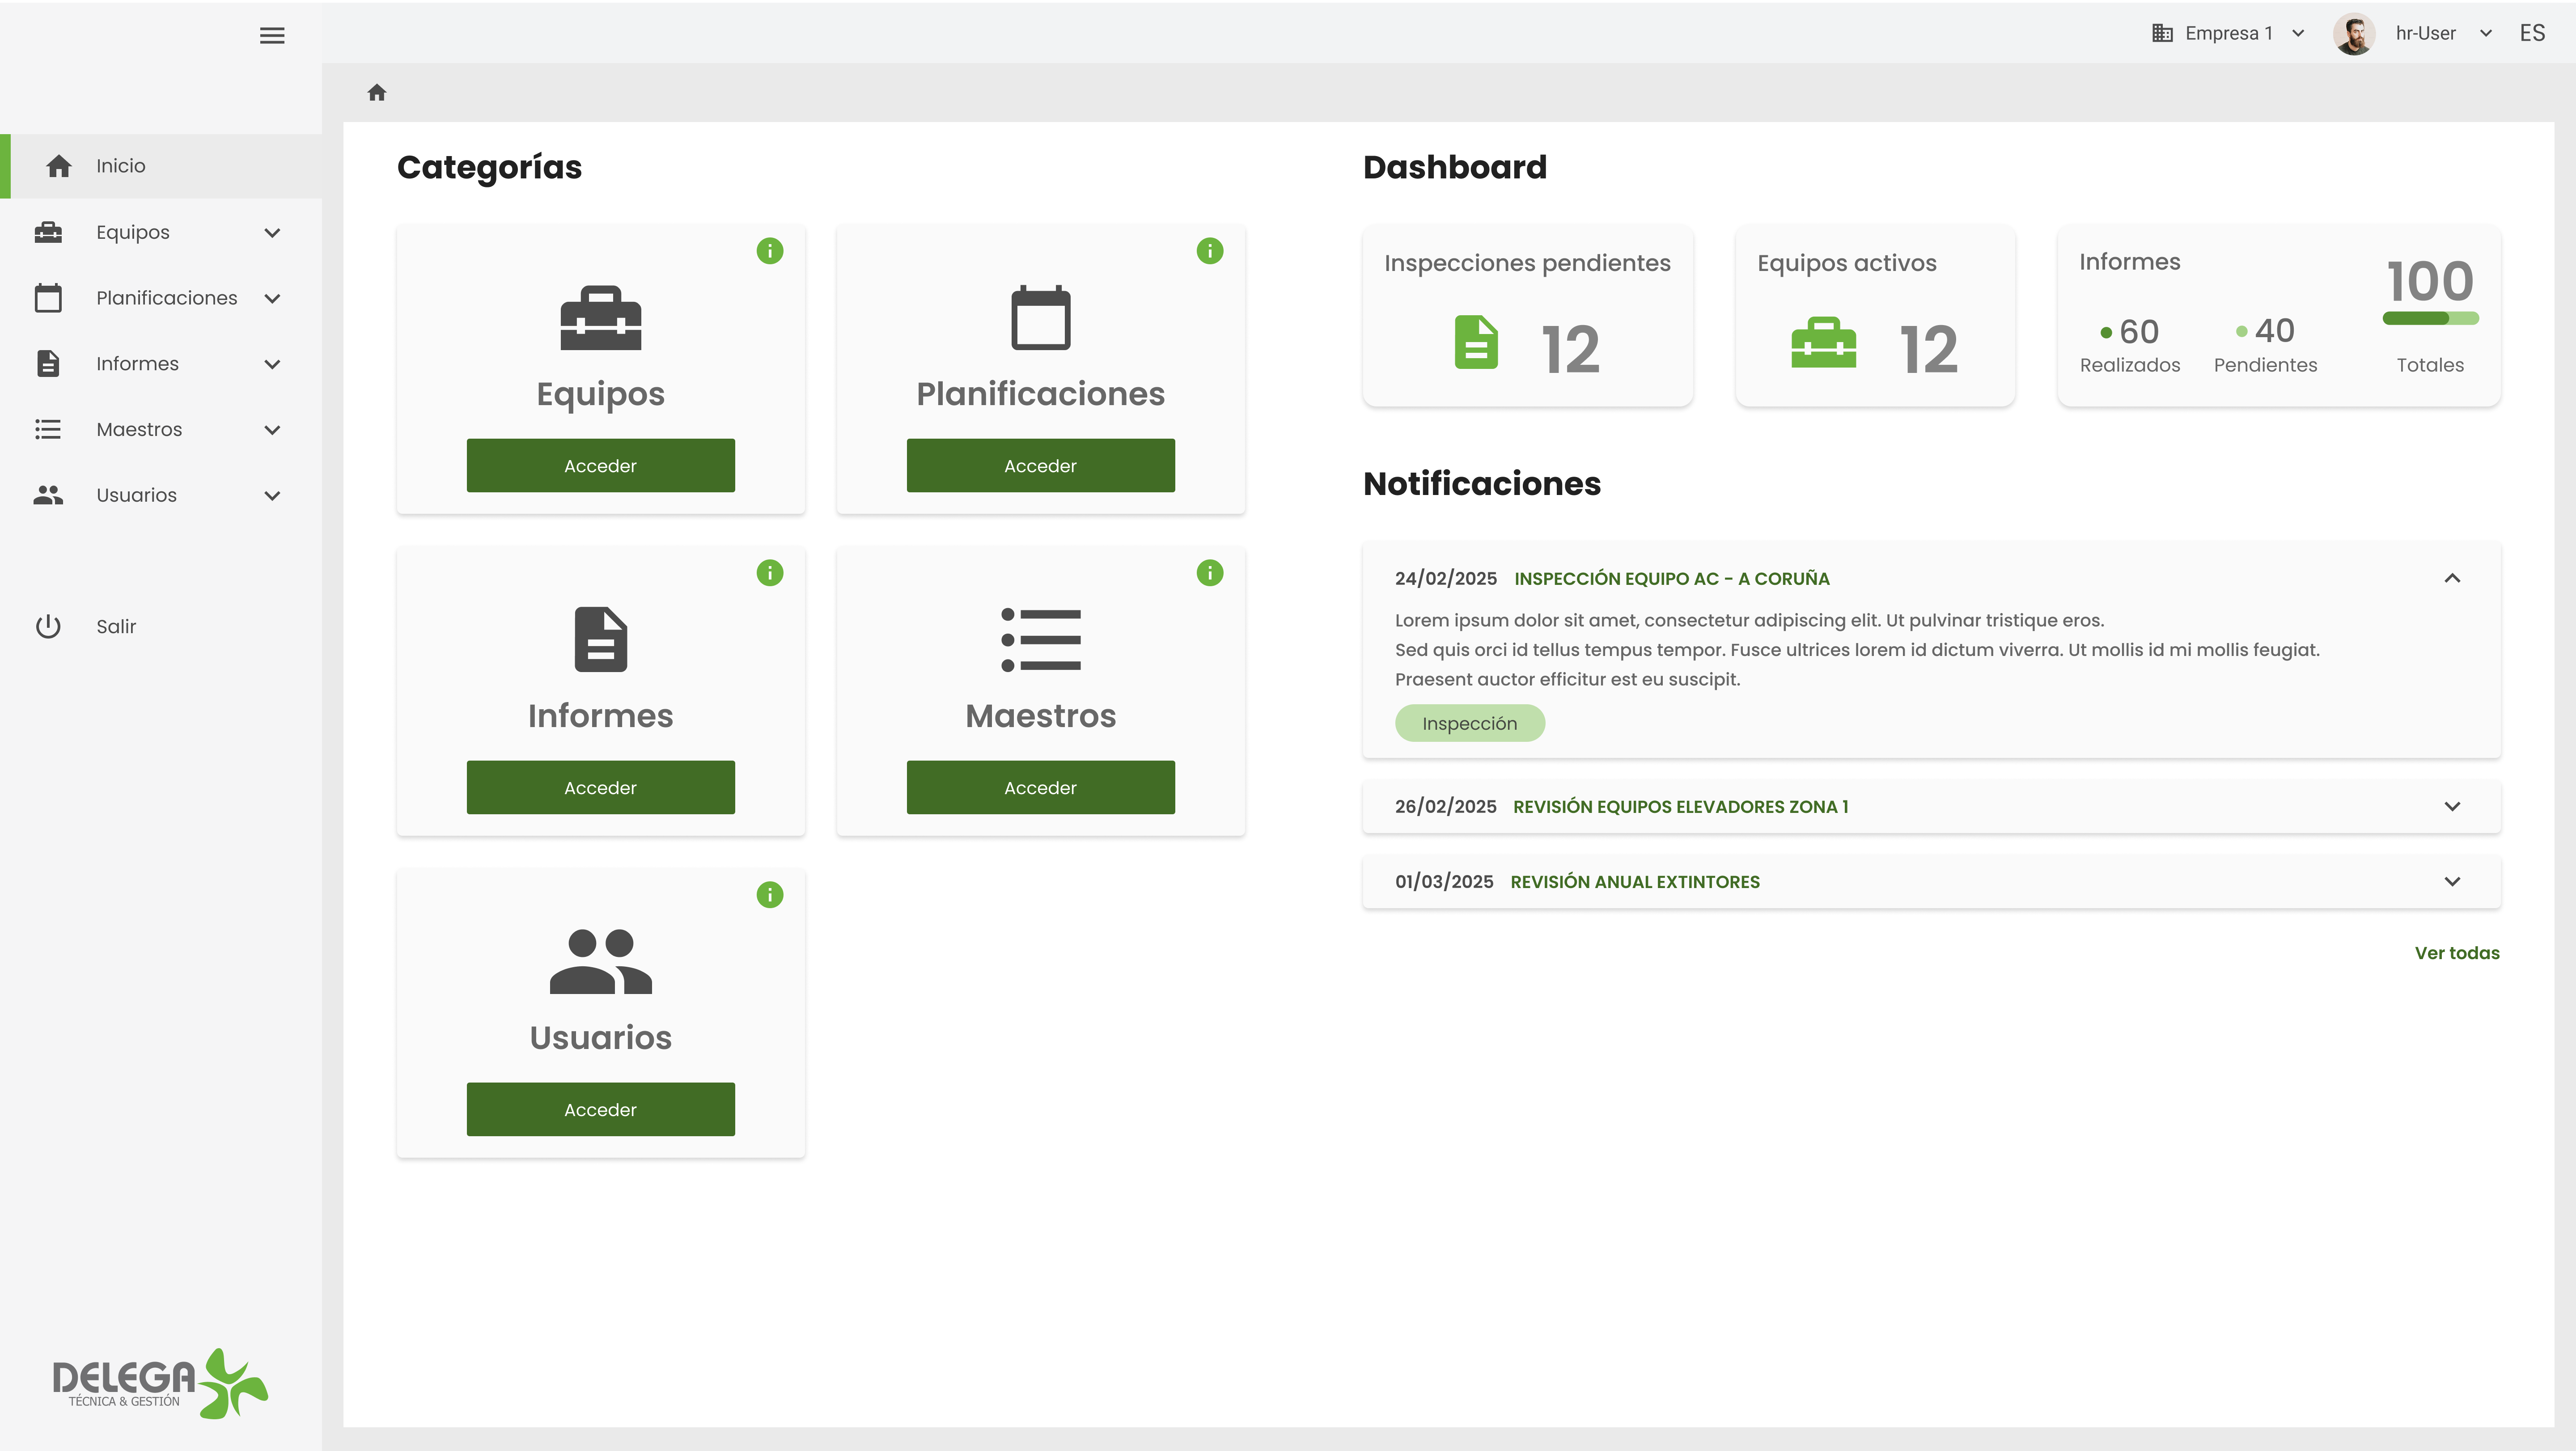The image size is (2576, 1451).
Task: Select Inicio in the sidebar
Action: tap(120, 166)
